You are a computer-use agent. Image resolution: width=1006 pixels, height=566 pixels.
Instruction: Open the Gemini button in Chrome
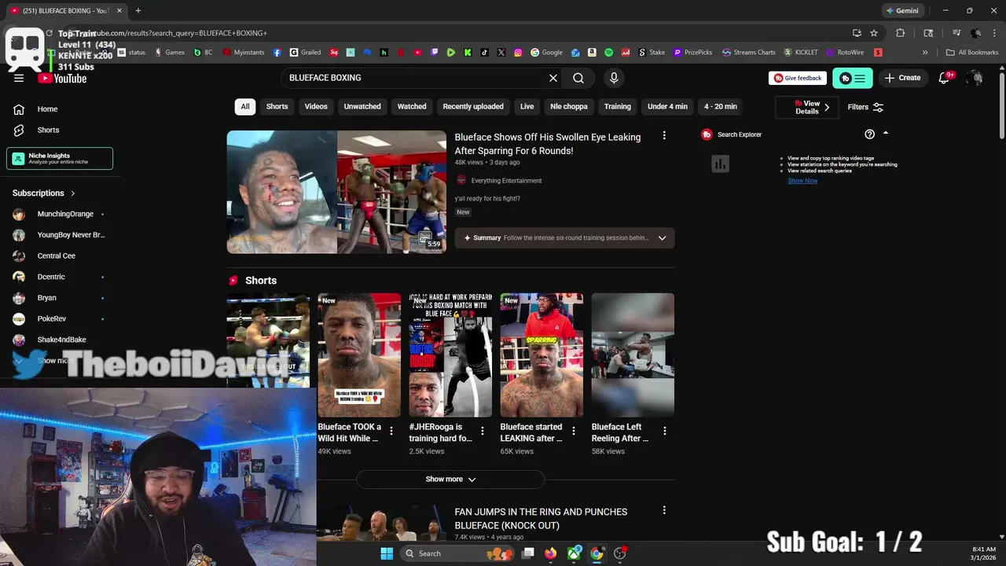tap(902, 11)
